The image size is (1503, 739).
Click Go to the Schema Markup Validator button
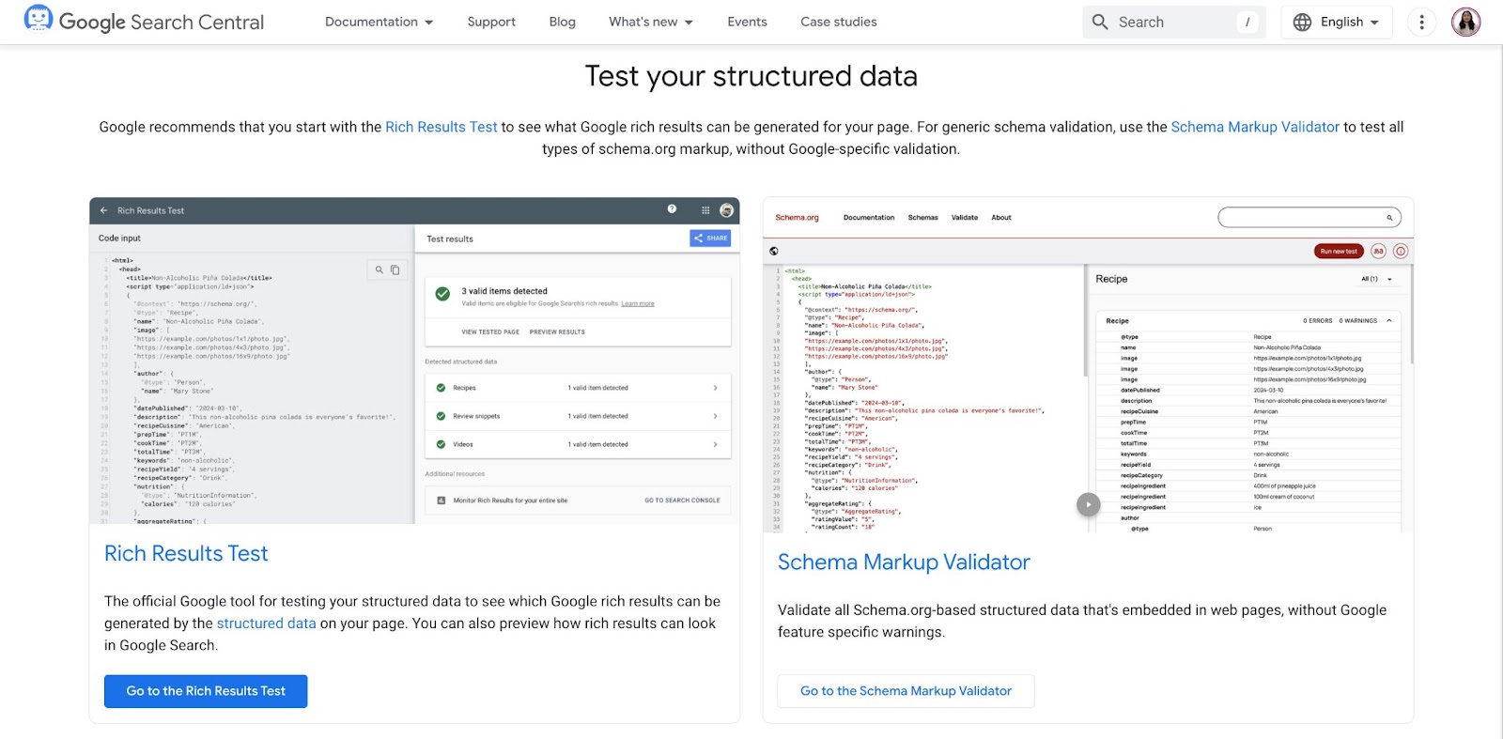click(x=906, y=691)
